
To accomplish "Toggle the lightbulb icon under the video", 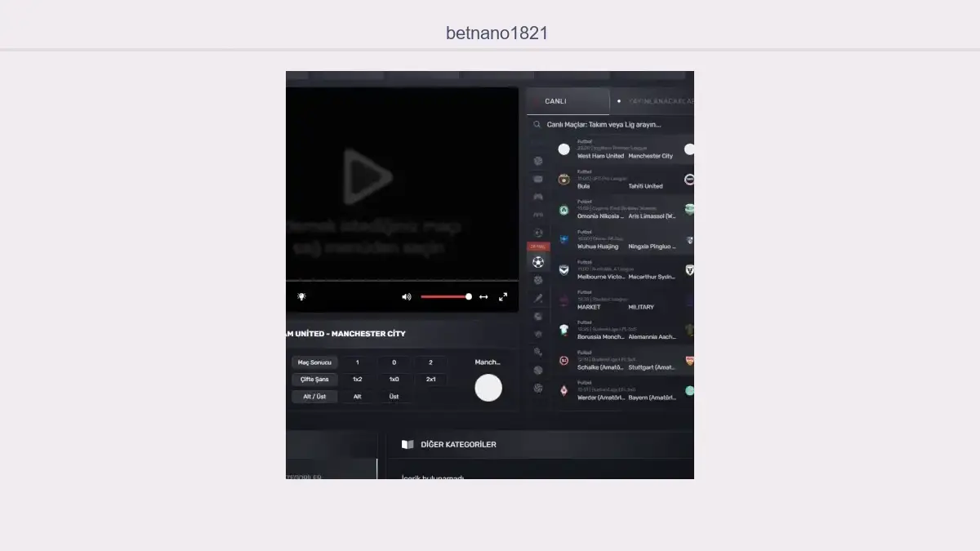I will coord(301,297).
